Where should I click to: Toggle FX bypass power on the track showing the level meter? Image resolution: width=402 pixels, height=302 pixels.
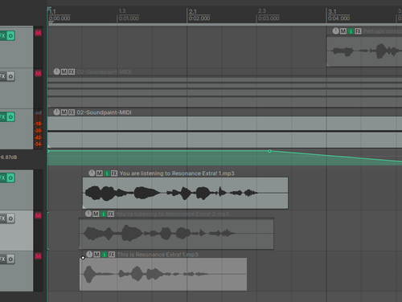click(x=10, y=116)
